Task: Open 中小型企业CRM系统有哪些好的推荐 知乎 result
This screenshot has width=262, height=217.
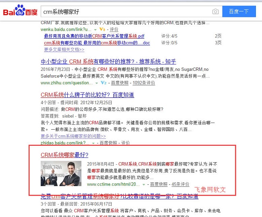Action: click(108, 62)
